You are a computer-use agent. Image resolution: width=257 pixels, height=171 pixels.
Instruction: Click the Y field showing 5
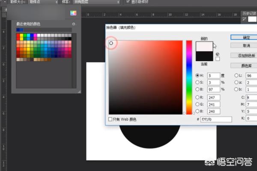(x=251, y=111)
